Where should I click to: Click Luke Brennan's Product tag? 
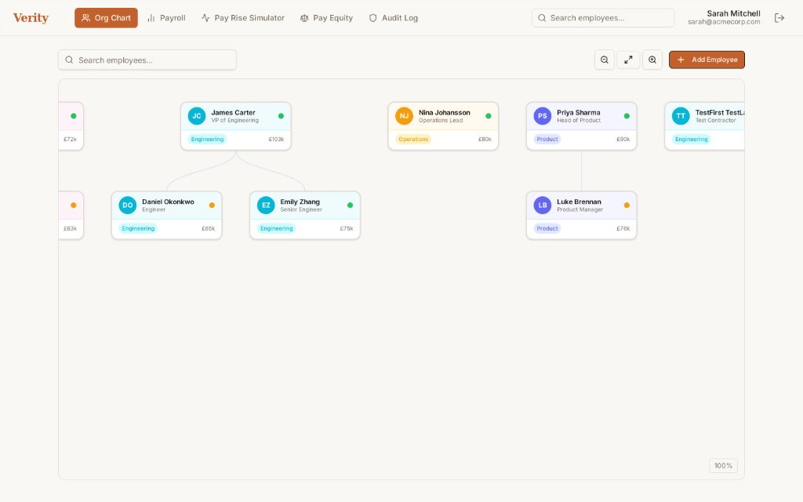coord(547,228)
